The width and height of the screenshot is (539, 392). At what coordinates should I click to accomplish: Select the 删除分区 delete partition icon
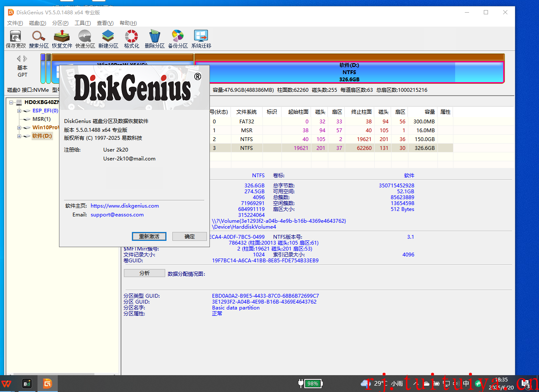tap(155, 39)
